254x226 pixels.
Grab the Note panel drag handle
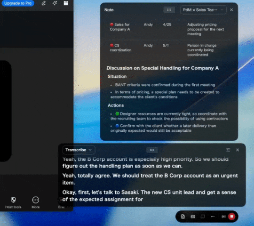(x=169, y=10)
